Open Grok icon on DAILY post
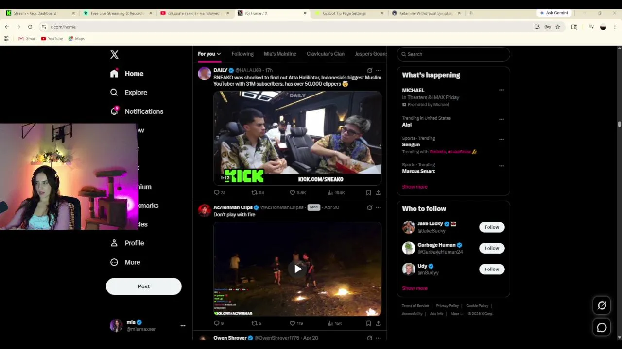 [x=370, y=70]
